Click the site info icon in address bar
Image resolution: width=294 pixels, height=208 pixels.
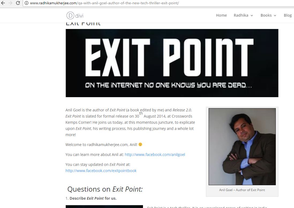pos(27,3)
